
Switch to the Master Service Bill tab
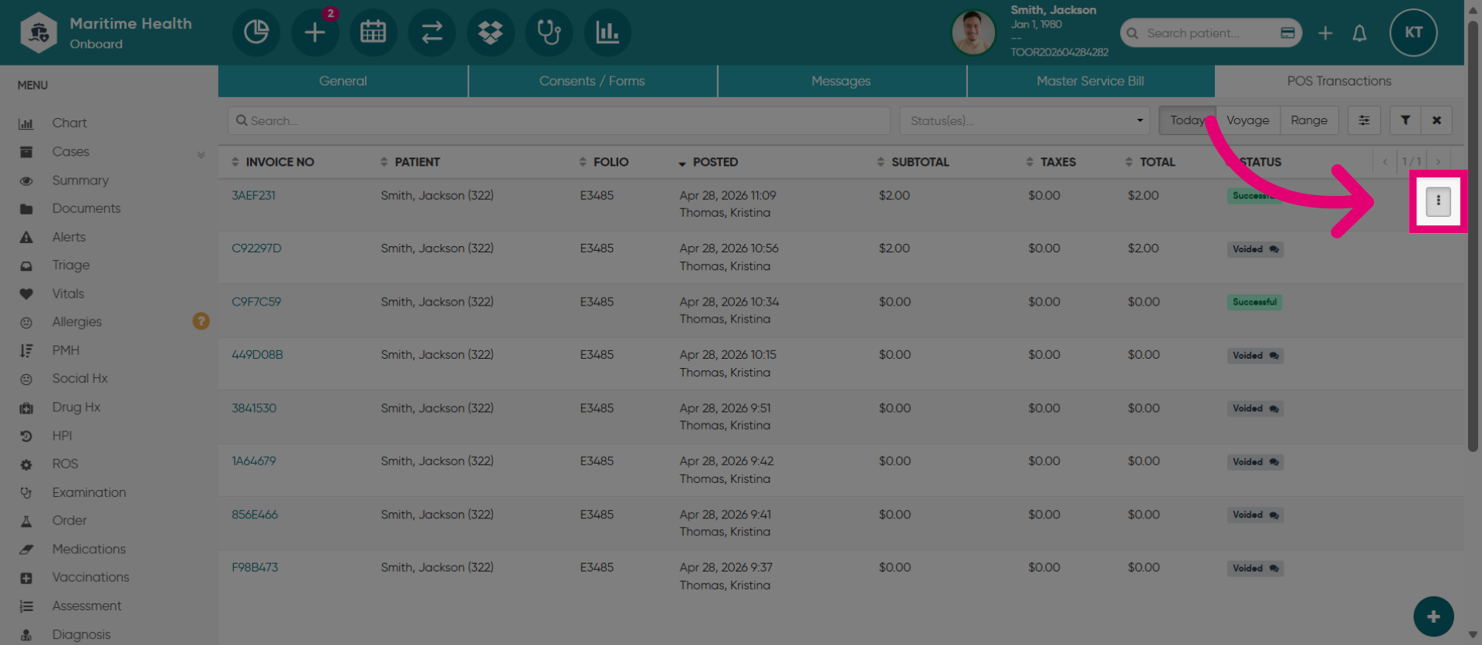[1091, 81]
